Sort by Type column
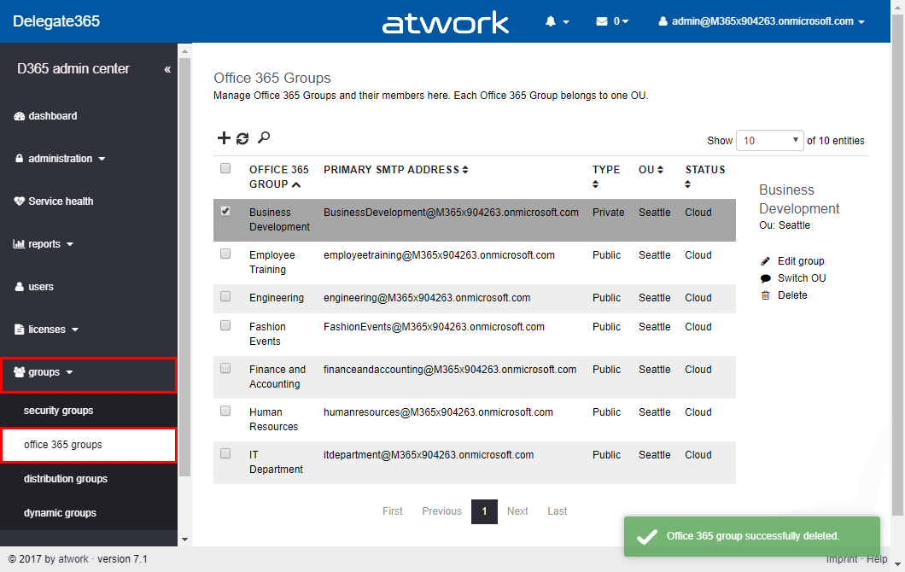Image resolution: width=905 pixels, height=572 pixels. tap(606, 177)
